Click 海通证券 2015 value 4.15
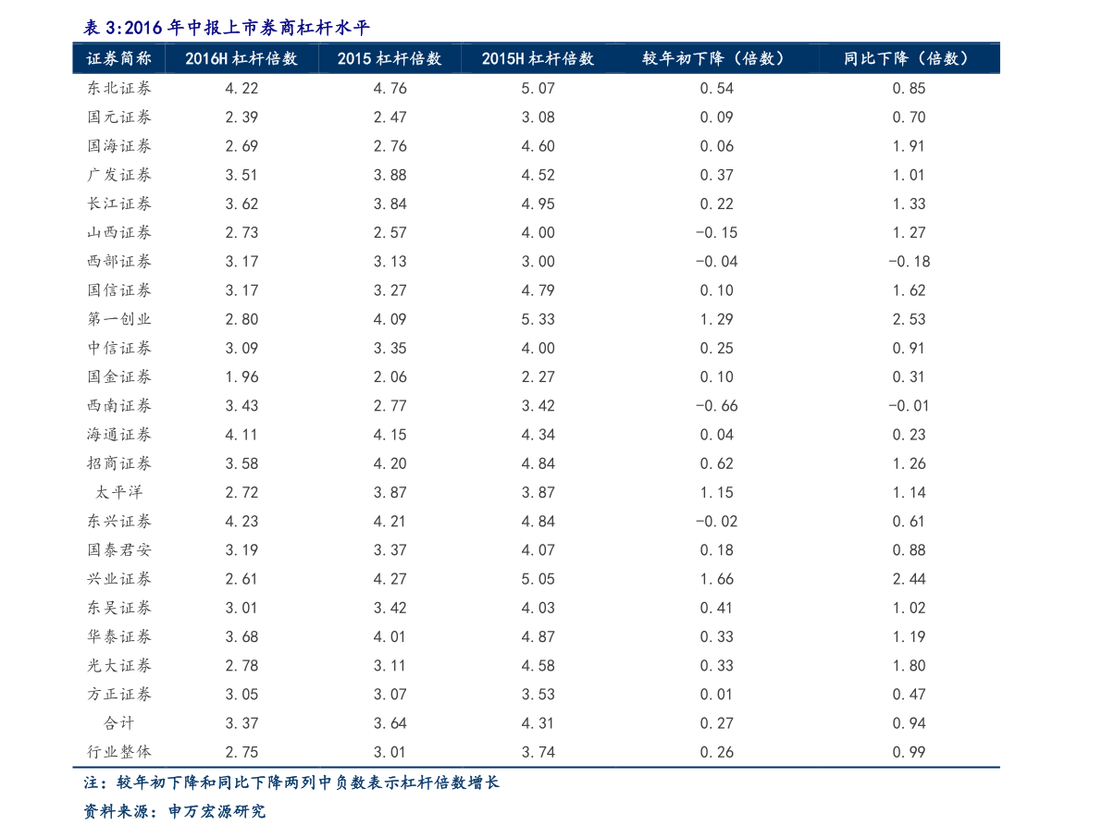This screenshot has height=838, width=1102. coord(390,435)
